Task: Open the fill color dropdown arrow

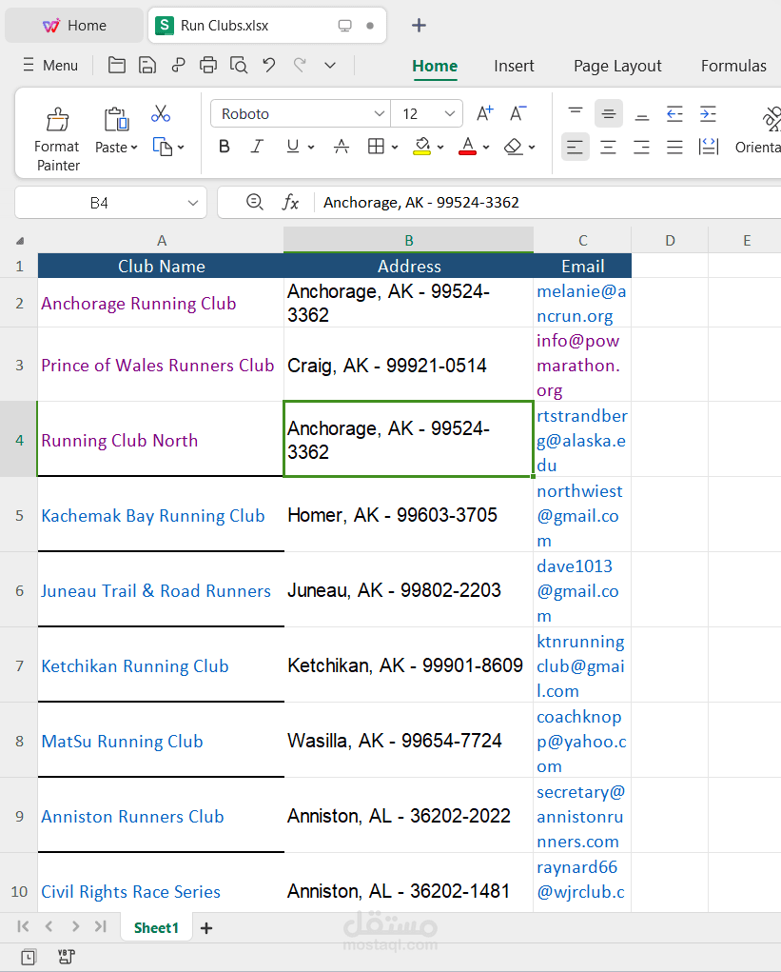Action: point(439,147)
